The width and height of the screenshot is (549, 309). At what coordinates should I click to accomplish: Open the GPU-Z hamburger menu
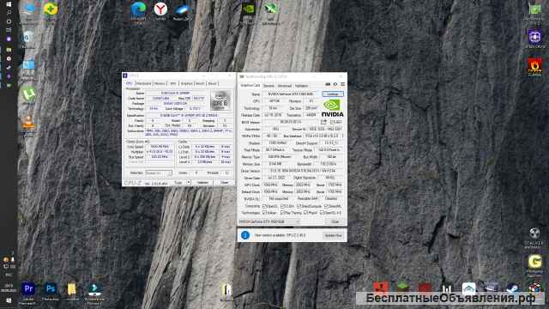(x=343, y=84)
